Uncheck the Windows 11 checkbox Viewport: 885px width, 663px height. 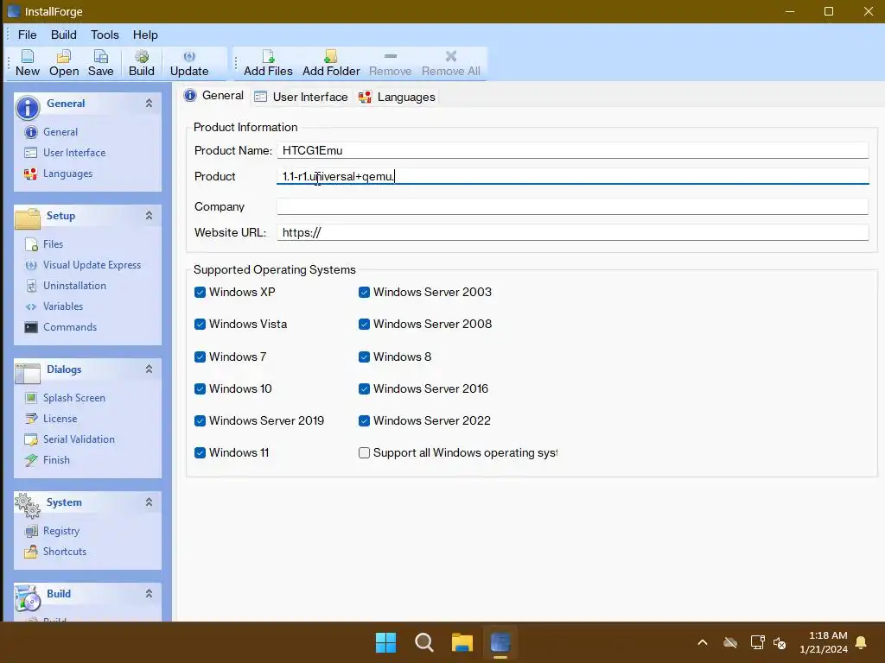[200, 452]
